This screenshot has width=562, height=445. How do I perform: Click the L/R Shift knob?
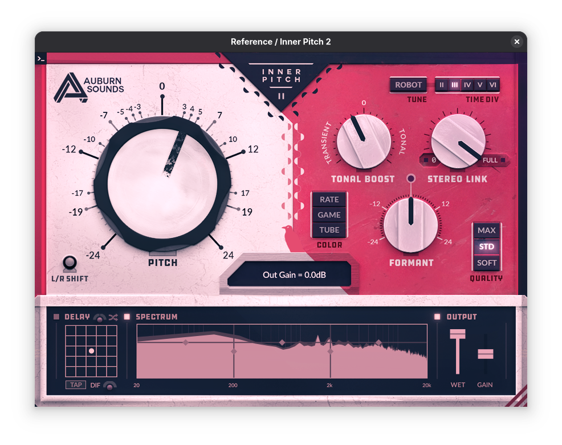[x=70, y=263]
